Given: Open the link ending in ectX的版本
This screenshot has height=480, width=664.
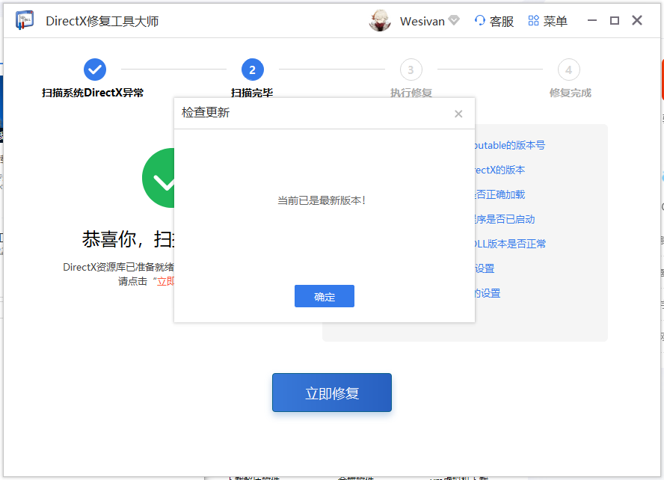Looking at the screenshot, I should tap(499, 170).
